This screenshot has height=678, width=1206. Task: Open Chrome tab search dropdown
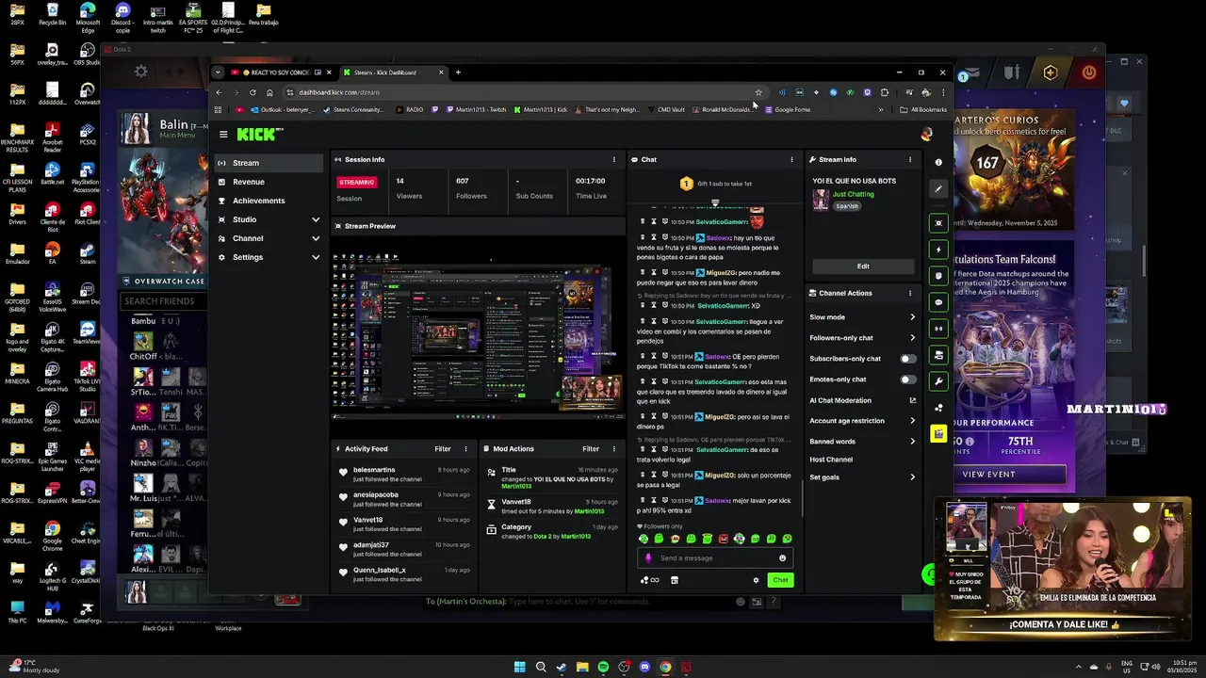pos(218,73)
